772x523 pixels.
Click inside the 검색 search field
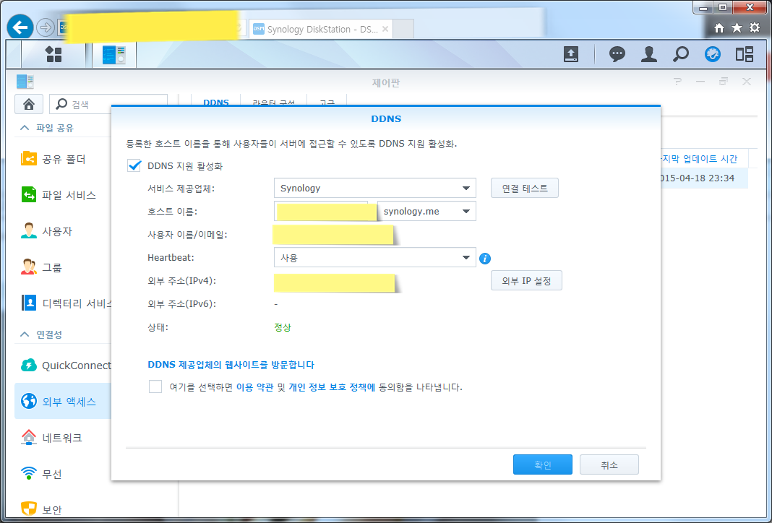(x=108, y=103)
